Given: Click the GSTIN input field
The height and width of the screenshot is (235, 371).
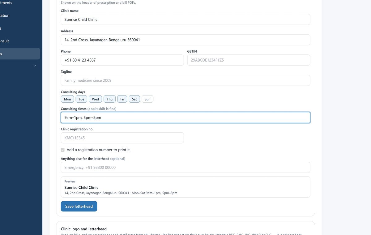Looking at the screenshot, I should tap(249, 60).
